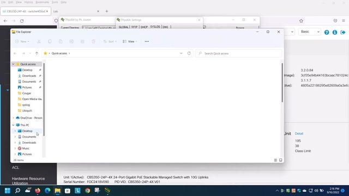The width and height of the screenshot is (349, 196).
Task: Open the TFTP tab in Tftpd64 Settings
Action: 134,27
